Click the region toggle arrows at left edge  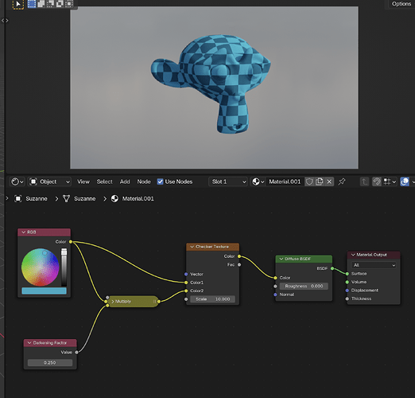tap(5, 21)
